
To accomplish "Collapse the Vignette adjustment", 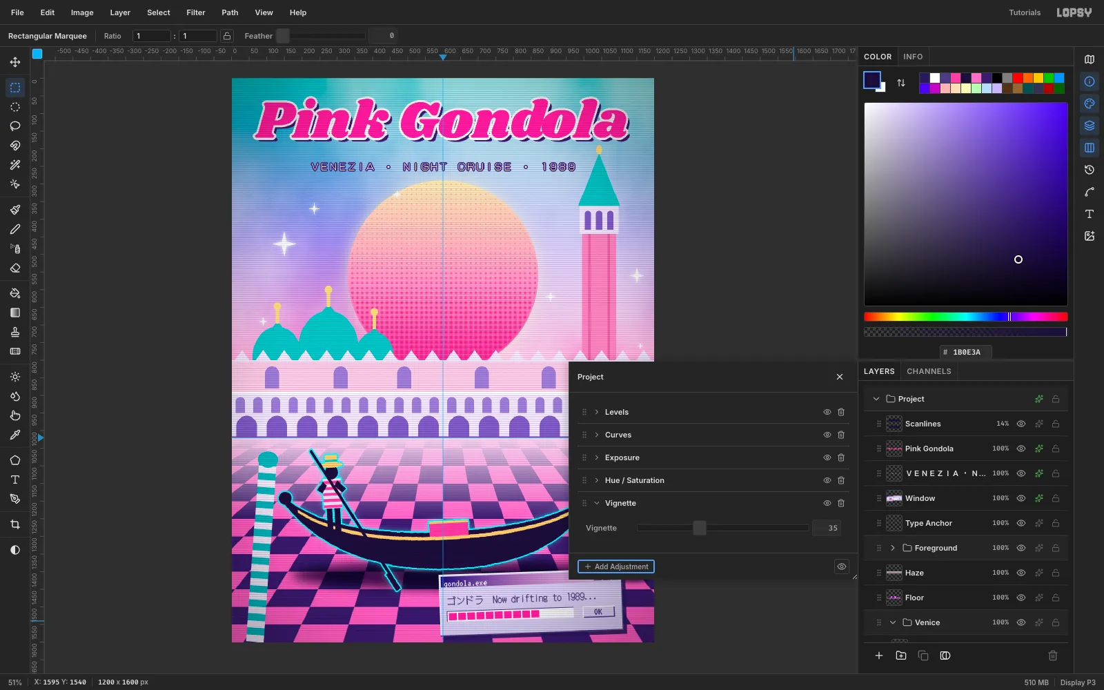I will [597, 503].
